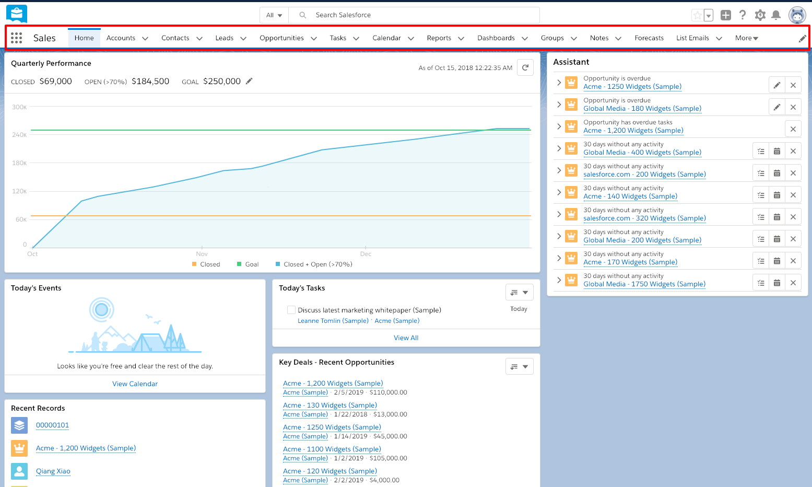Screen dimensions: 812x487
Task: Open the Notifications bell icon
Action: [x=776, y=15]
